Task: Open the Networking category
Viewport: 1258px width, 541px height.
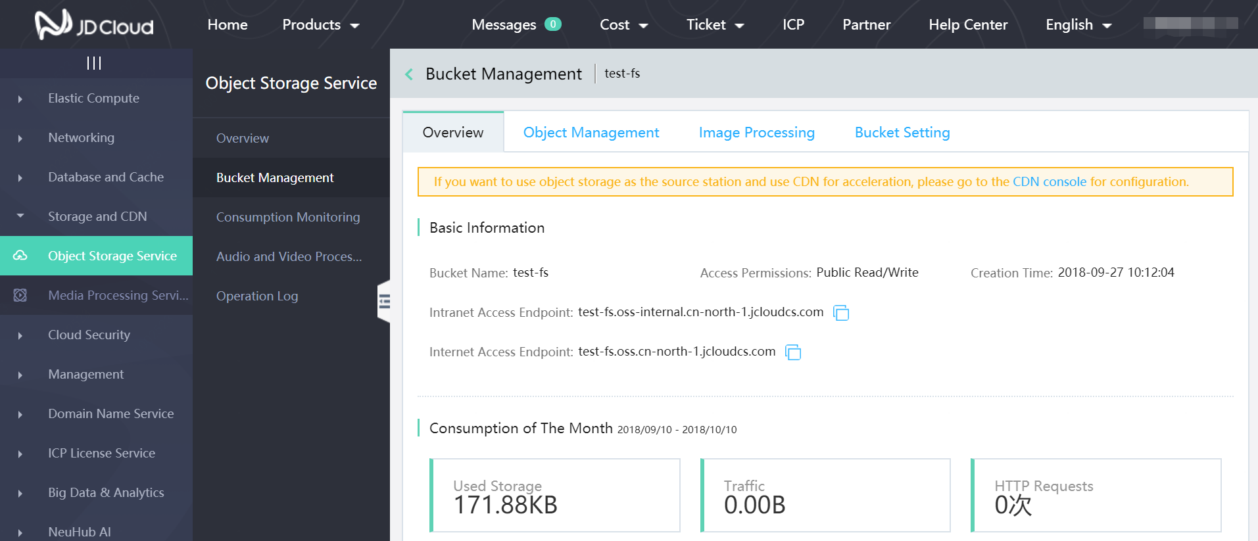Action: tap(96, 137)
